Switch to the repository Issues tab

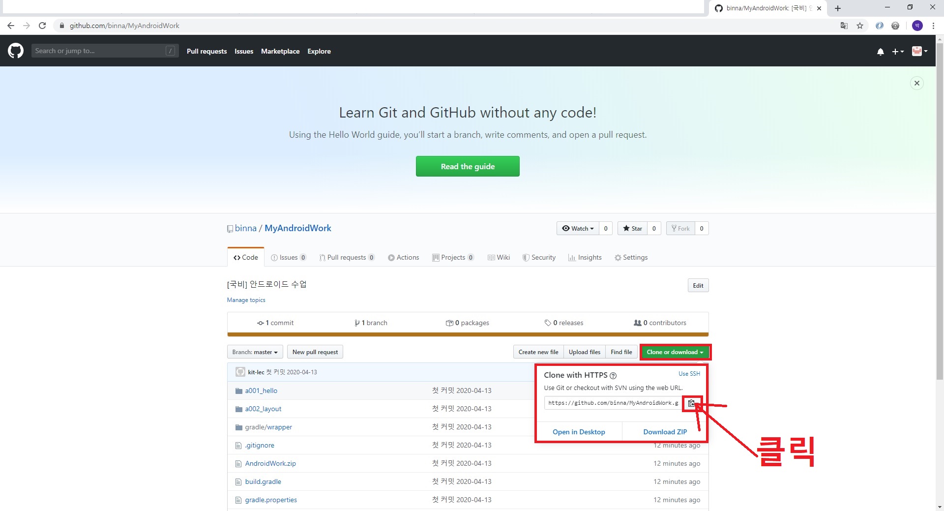point(289,257)
